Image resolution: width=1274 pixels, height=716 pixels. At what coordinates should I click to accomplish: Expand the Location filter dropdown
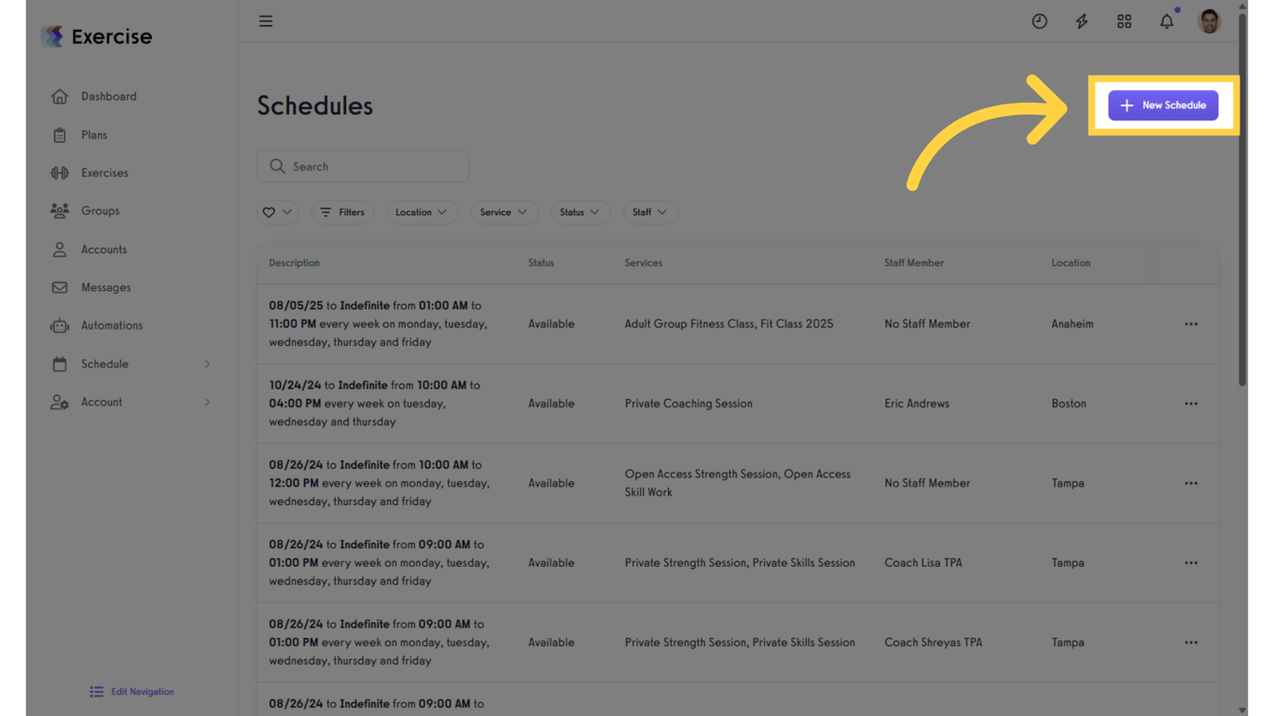[422, 212]
